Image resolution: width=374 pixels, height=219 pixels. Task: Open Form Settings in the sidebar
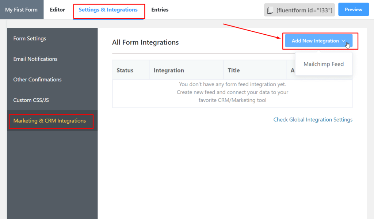29,38
